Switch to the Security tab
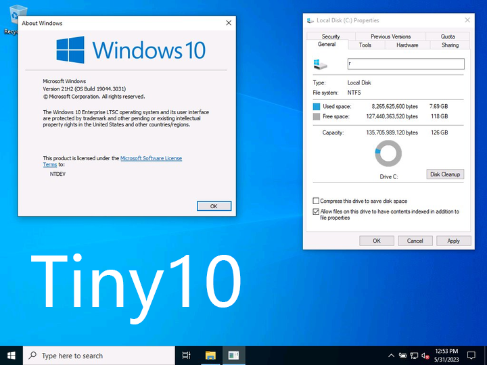 pyautogui.click(x=331, y=36)
